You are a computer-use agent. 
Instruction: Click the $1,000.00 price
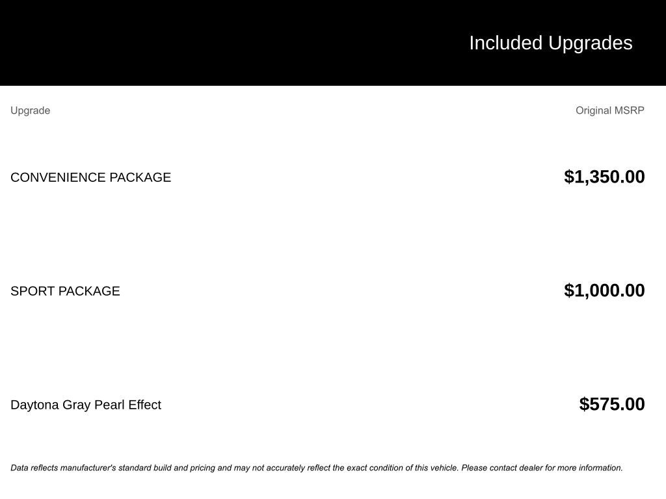(604, 290)
